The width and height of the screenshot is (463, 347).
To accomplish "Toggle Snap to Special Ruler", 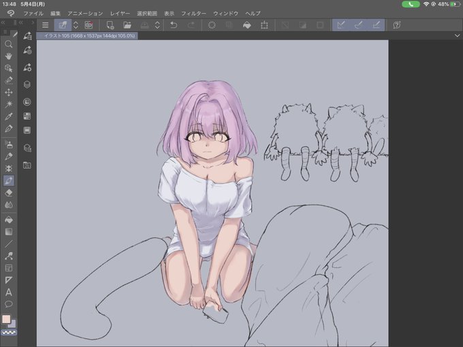I will point(358,25).
